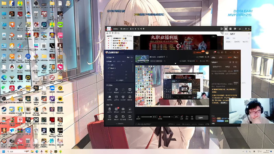This screenshot has height=154, width=274.
Task: Mute the microphone icon in the audio bar
Action: (x=138, y=117)
